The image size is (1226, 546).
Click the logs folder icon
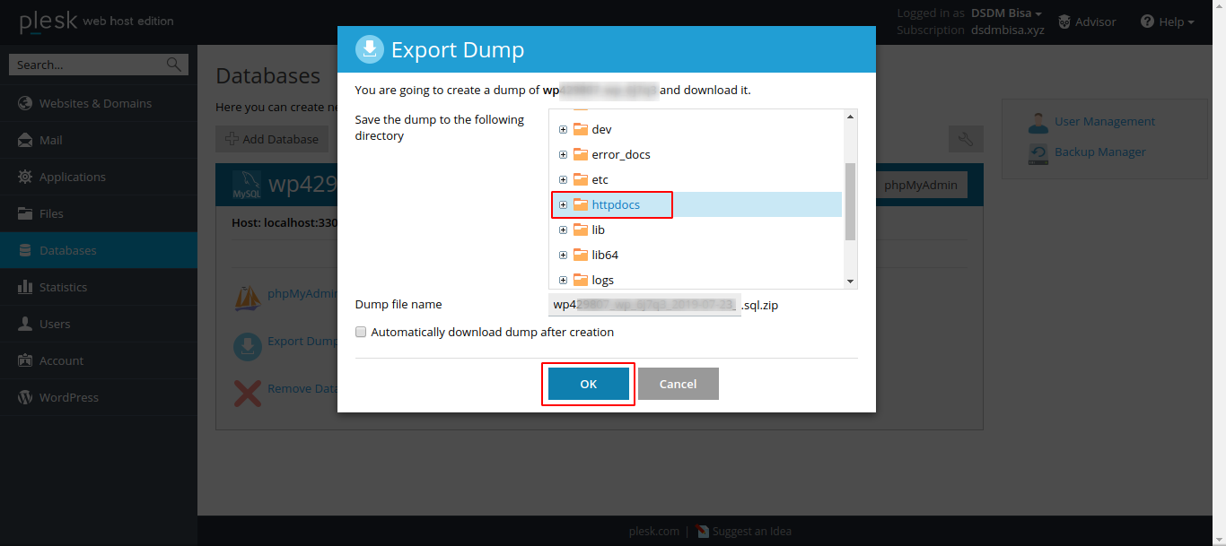click(581, 280)
